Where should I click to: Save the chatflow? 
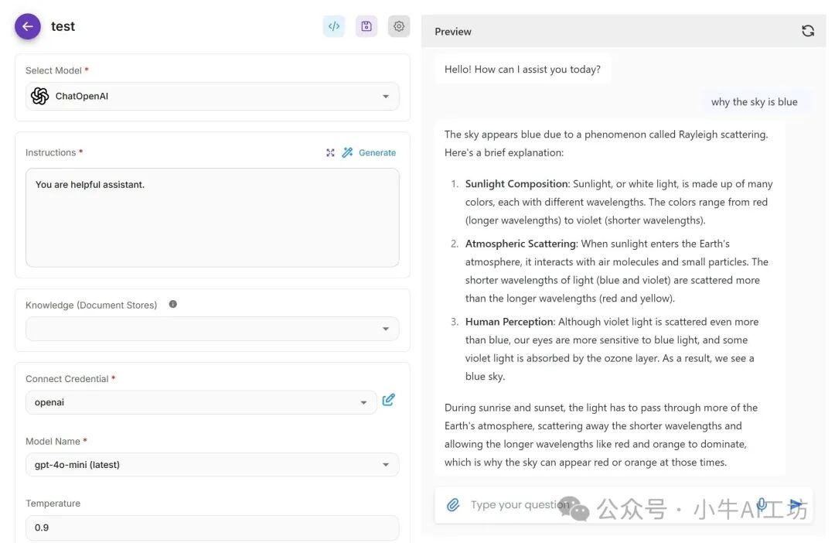pyautogui.click(x=366, y=26)
